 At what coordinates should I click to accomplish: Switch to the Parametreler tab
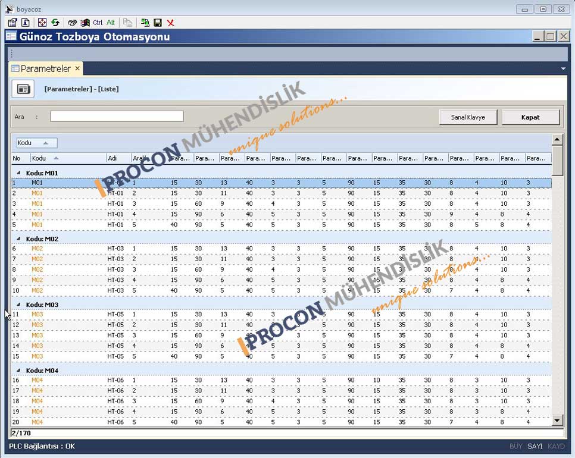click(x=45, y=68)
